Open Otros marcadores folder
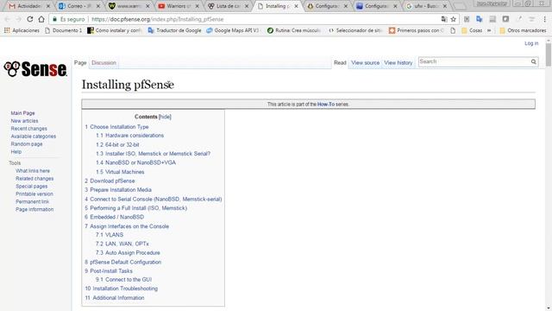This screenshot has width=552, height=311. point(523,30)
